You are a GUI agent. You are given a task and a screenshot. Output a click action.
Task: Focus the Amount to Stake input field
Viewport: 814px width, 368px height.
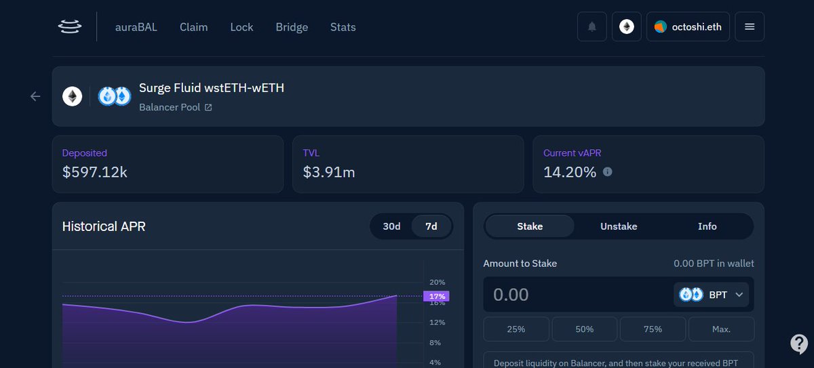577,295
